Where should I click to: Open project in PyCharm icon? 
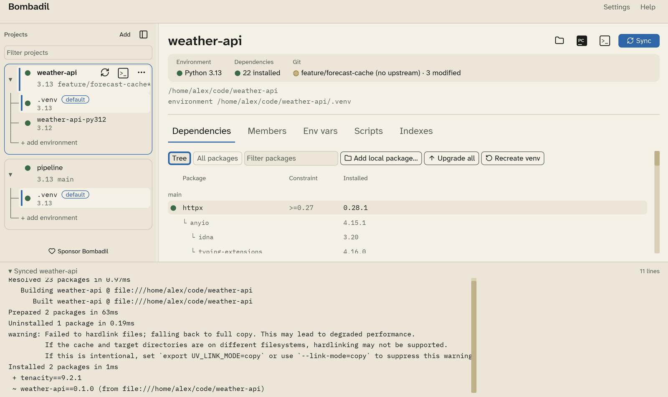582,41
